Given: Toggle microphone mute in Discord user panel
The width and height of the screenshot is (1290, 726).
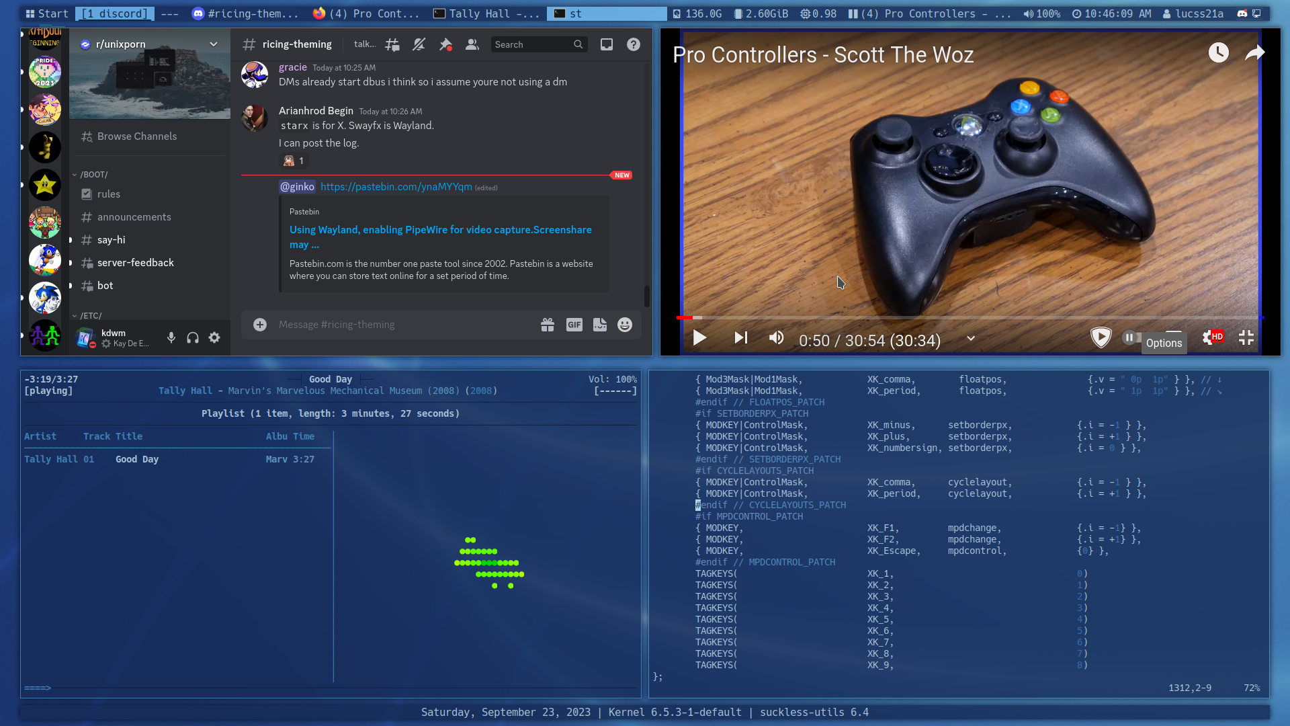Looking at the screenshot, I should 171,338.
